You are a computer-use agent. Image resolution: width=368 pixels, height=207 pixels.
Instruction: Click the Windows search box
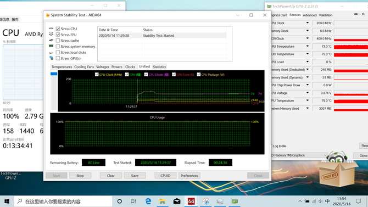pos(63,201)
